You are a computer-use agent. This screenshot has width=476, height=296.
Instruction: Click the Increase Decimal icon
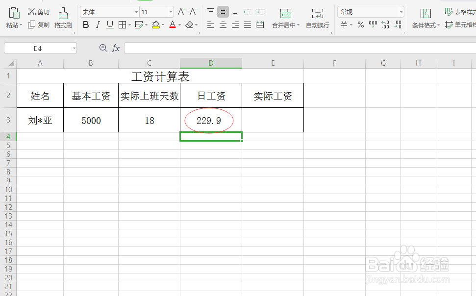385,25
